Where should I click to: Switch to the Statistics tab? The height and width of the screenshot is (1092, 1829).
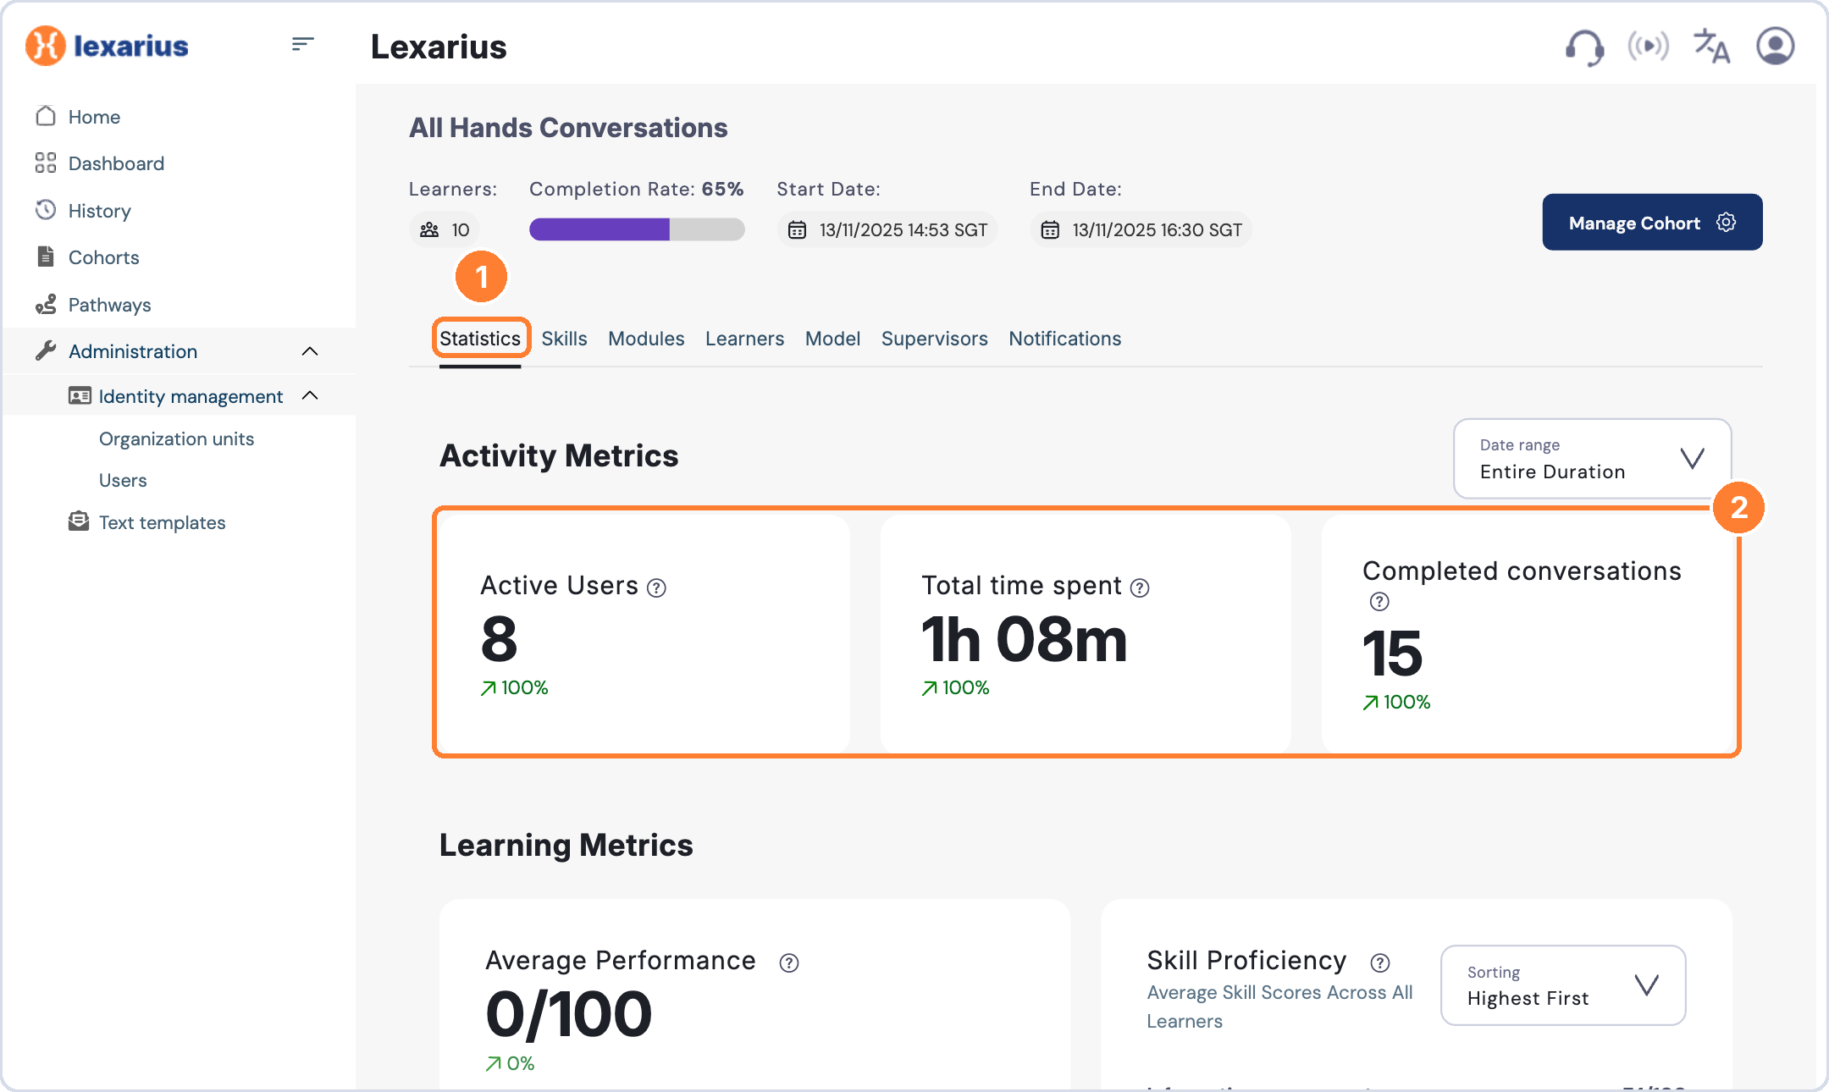(480, 339)
